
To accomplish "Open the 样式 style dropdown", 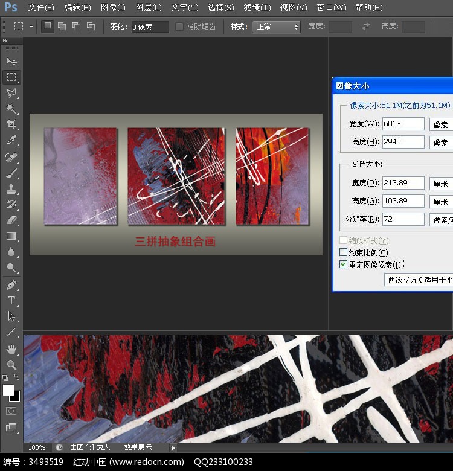I will 276,27.
